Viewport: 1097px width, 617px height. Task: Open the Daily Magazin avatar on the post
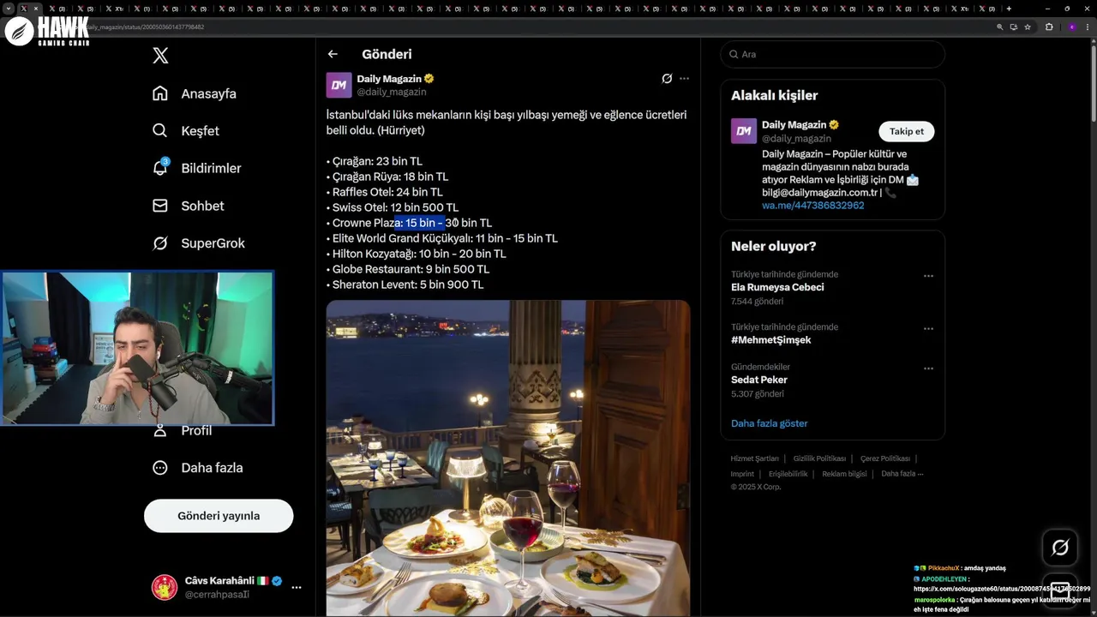pos(339,85)
